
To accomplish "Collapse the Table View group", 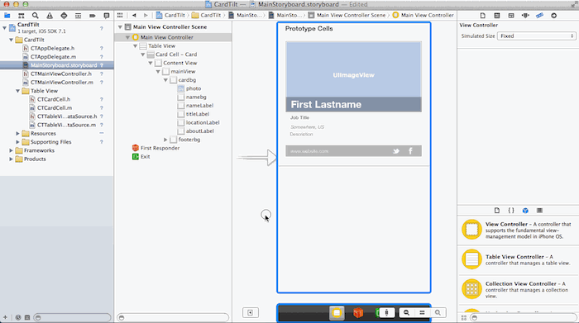I will (x=17, y=91).
